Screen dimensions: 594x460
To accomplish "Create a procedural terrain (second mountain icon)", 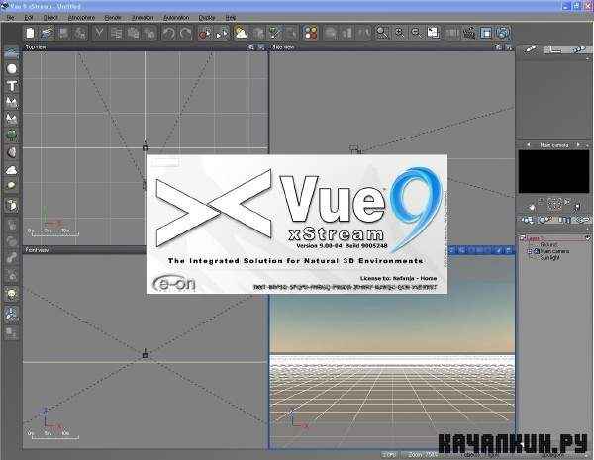I will [x=12, y=119].
